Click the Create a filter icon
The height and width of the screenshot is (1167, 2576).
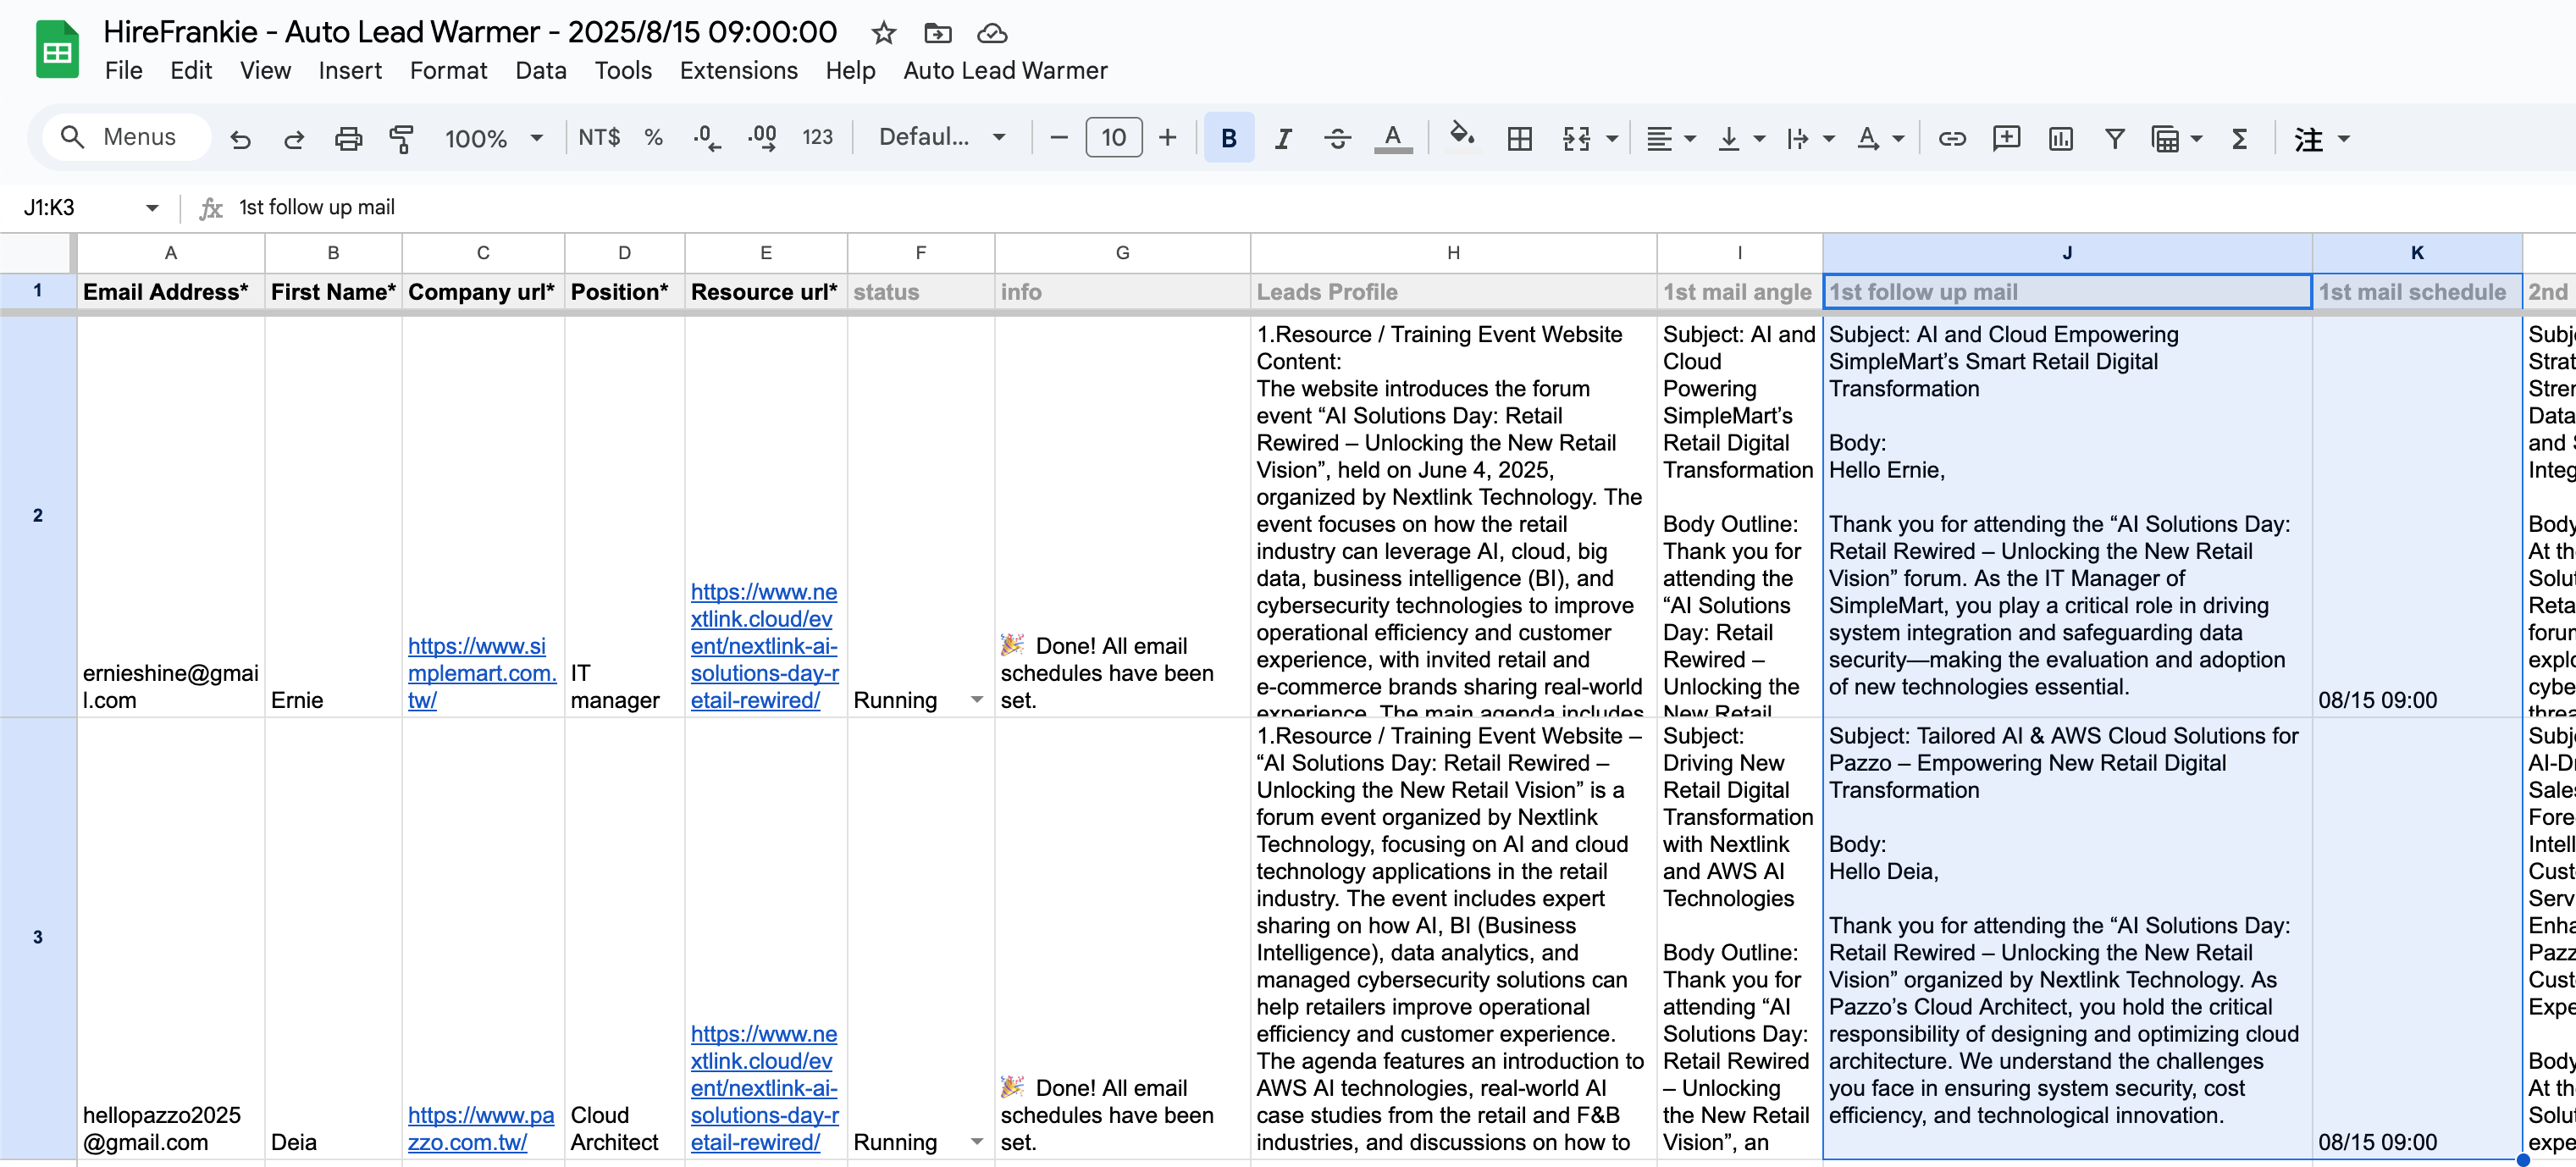click(x=2114, y=138)
